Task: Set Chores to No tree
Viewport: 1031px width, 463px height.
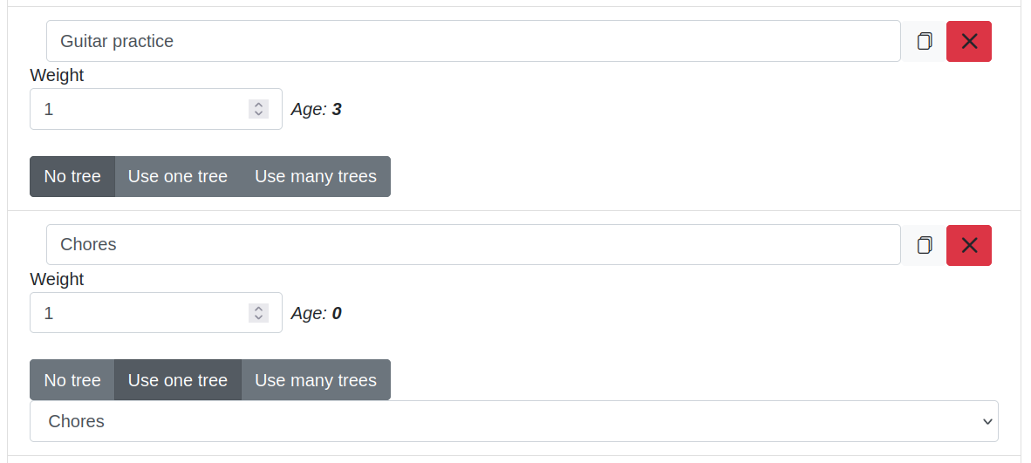Action: click(72, 380)
